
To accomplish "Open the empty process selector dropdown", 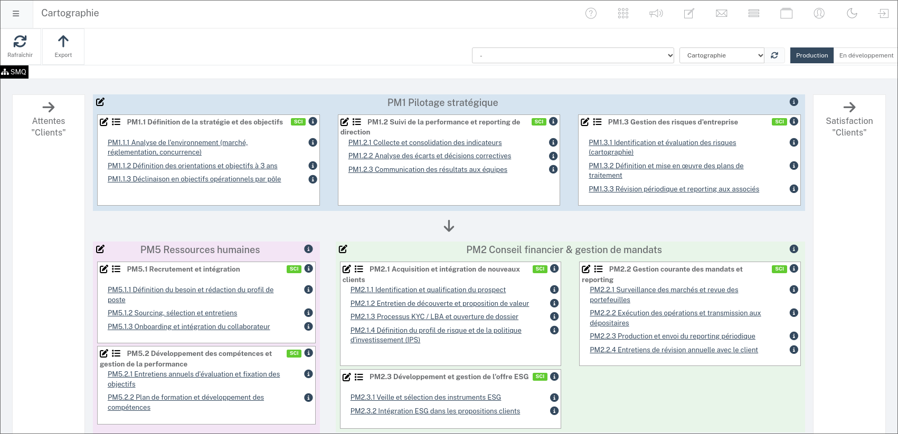I will [572, 55].
